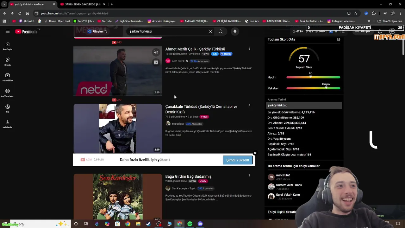This screenshot has width=405, height=228.
Task: Click the Remix badge on first video
Action: [226, 54]
